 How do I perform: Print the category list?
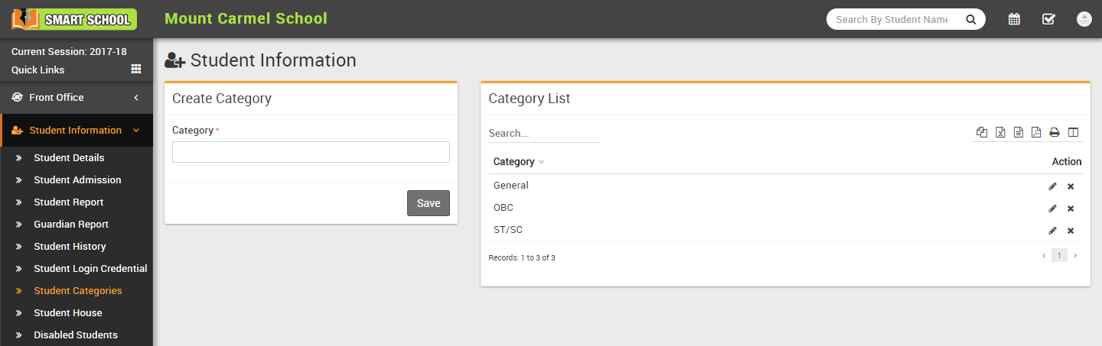click(1055, 133)
